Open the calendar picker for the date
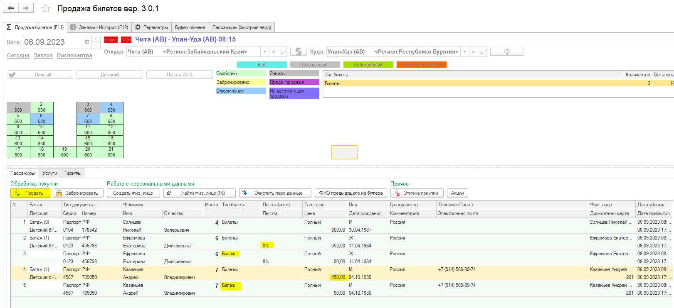This screenshot has height=308, width=674. coord(87,42)
